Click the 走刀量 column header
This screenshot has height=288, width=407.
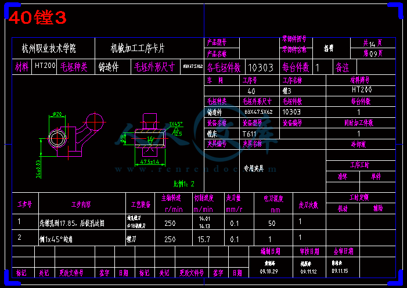pyautogui.click(x=233, y=198)
